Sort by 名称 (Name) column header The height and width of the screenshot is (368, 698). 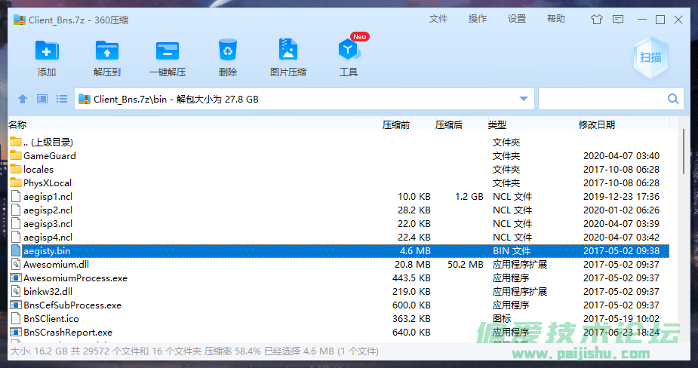point(18,125)
